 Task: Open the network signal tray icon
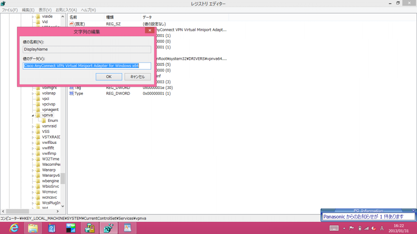pyautogui.click(x=367, y=228)
